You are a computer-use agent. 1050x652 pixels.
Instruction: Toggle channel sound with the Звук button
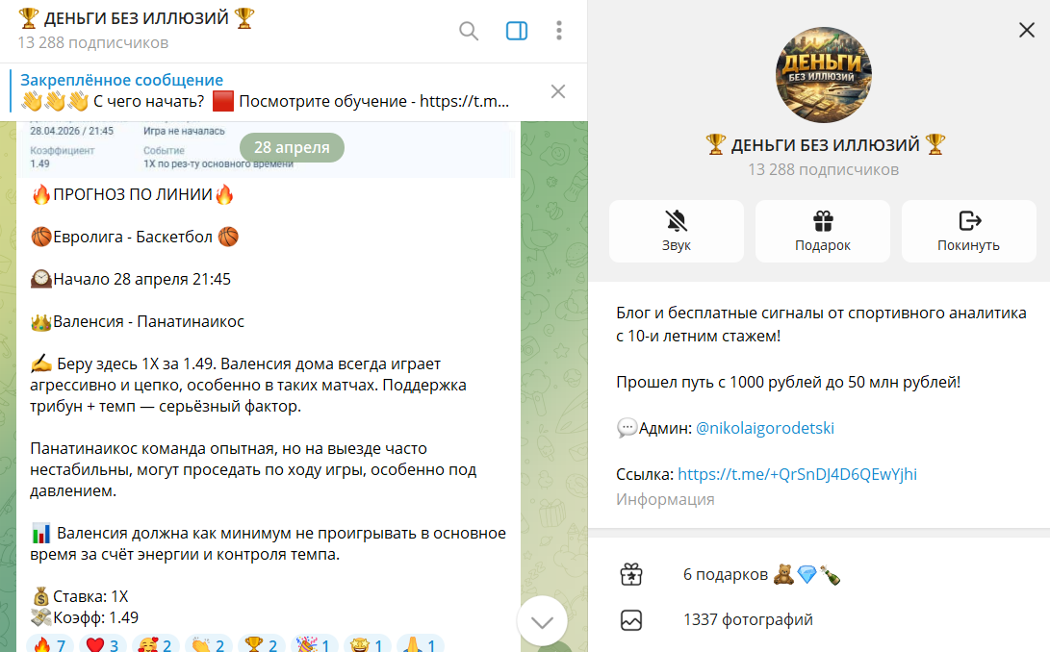point(677,231)
